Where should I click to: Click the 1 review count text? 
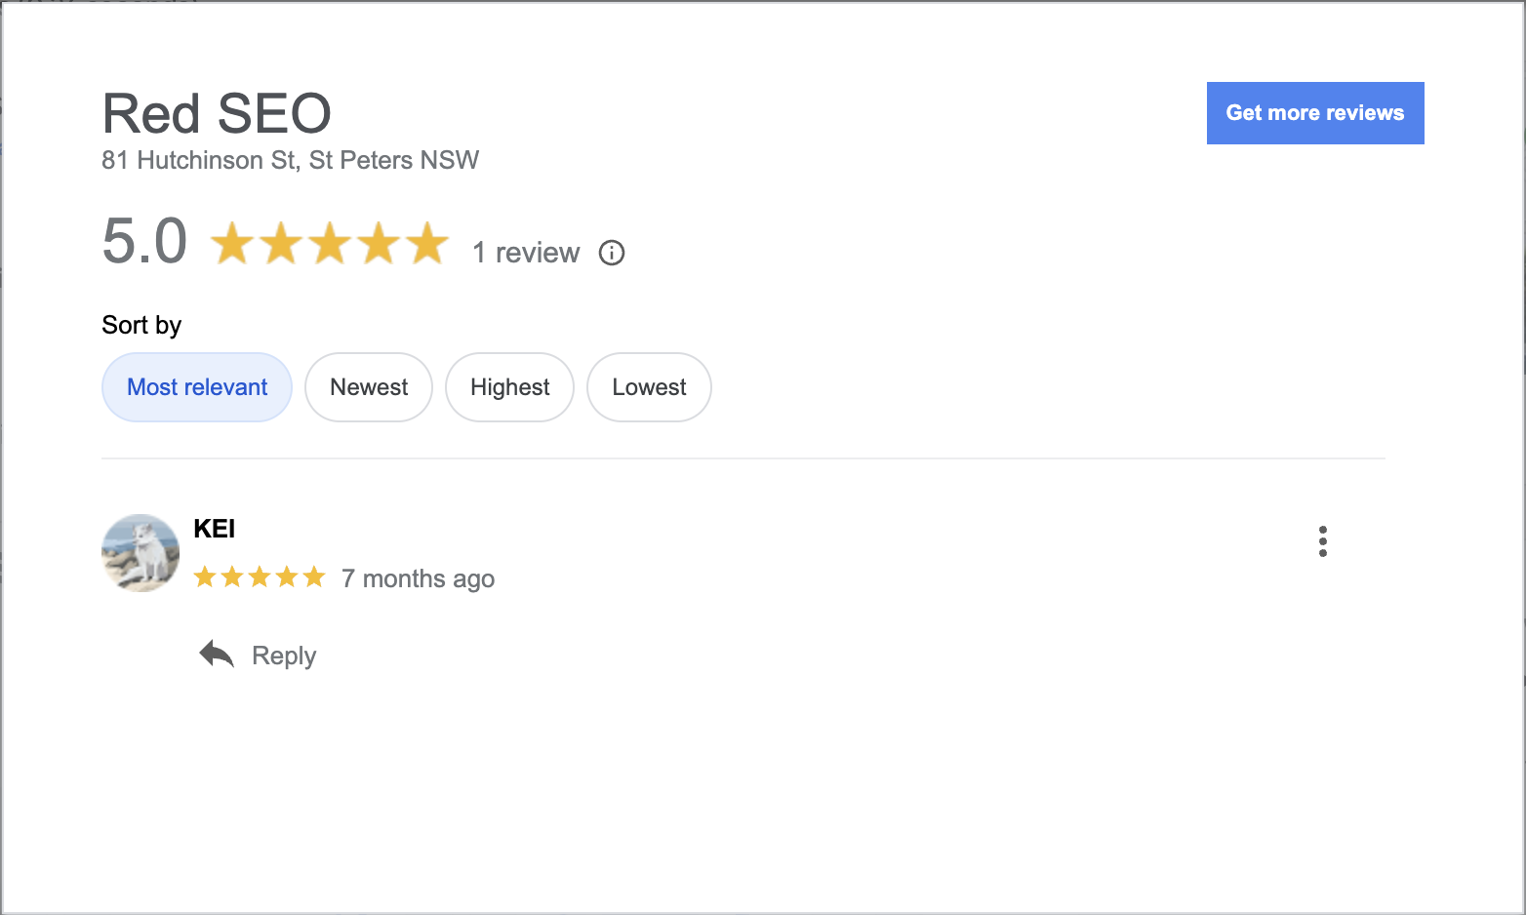526,253
